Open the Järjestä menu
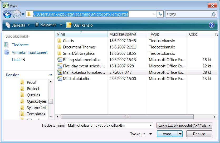 [18, 25]
